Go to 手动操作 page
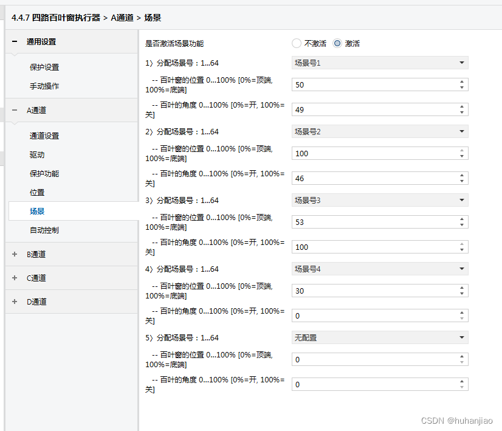The width and height of the screenshot is (502, 431). click(x=44, y=86)
